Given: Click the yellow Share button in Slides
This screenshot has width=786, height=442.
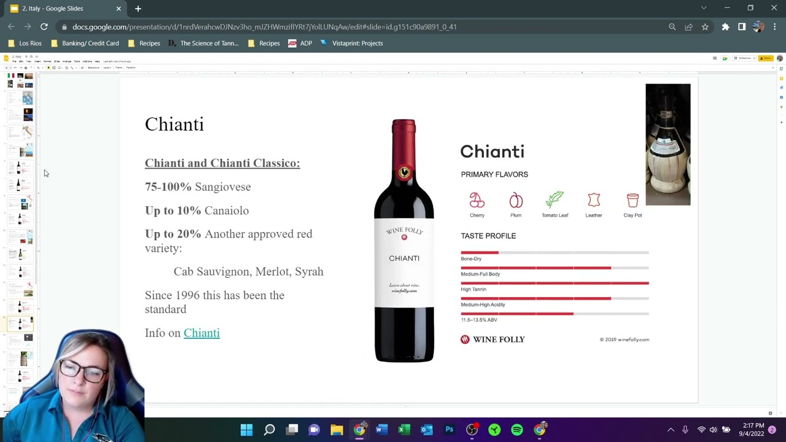Looking at the screenshot, I should pos(765,58).
